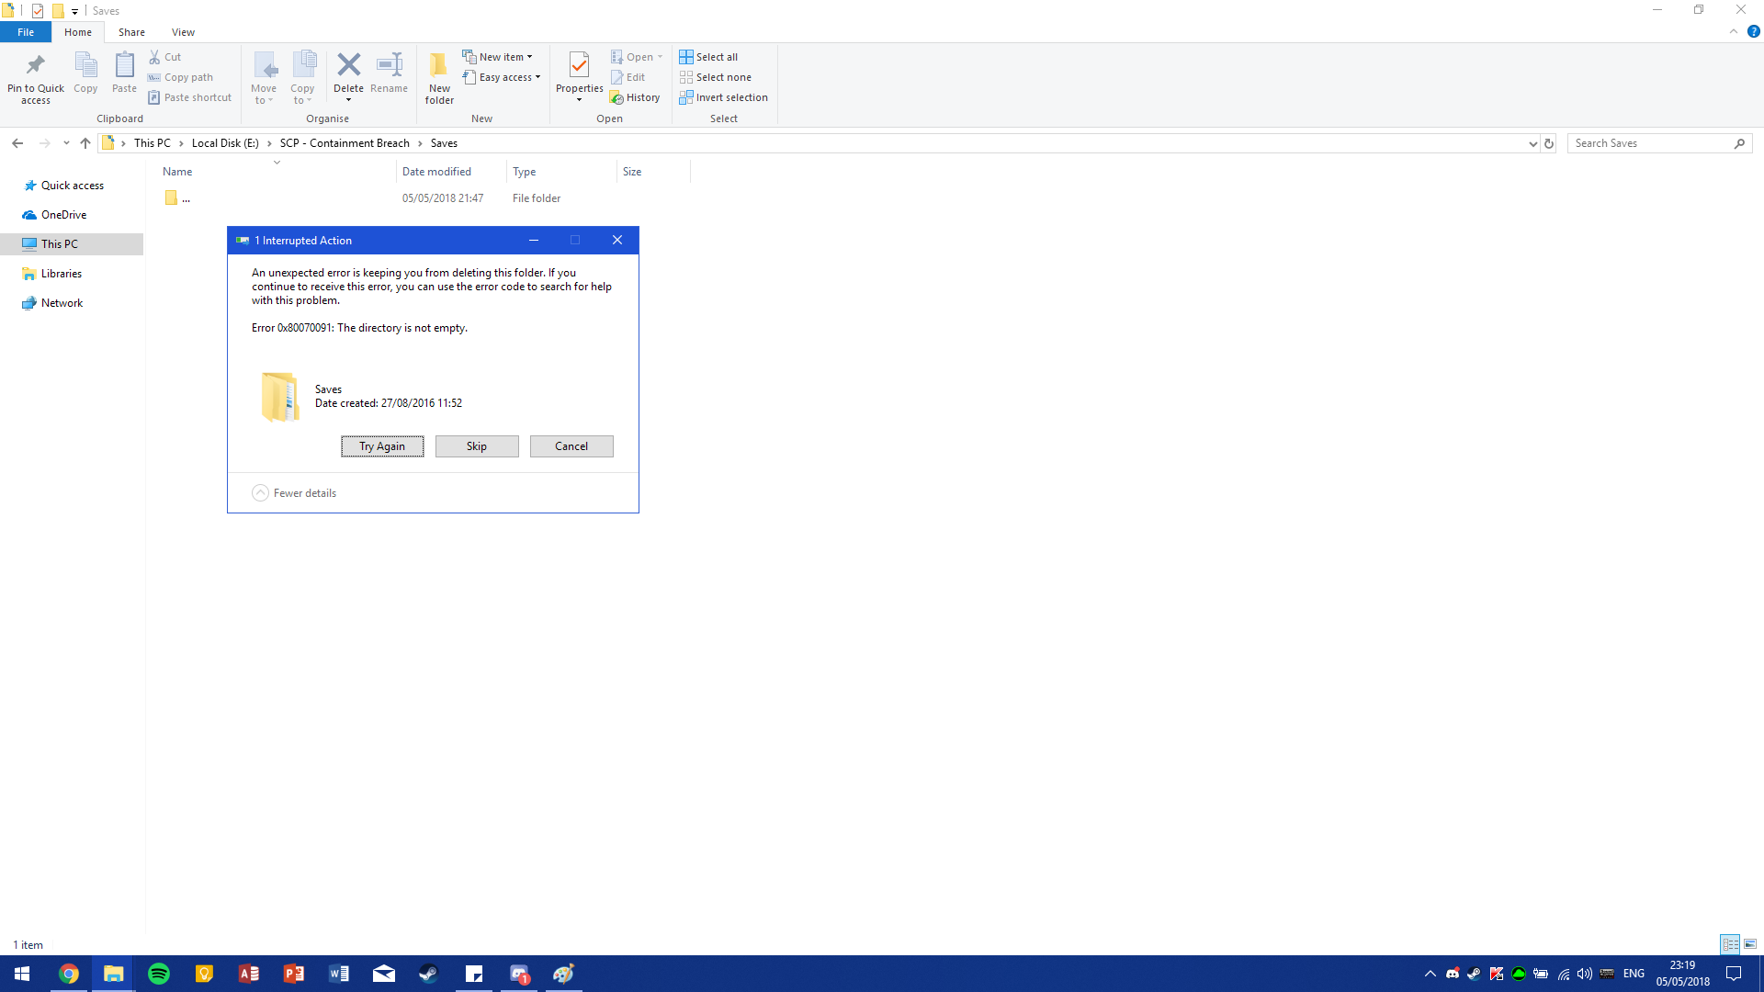Switch to large thumbnails view icon
The width and height of the screenshot is (1764, 992).
coord(1750,944)
